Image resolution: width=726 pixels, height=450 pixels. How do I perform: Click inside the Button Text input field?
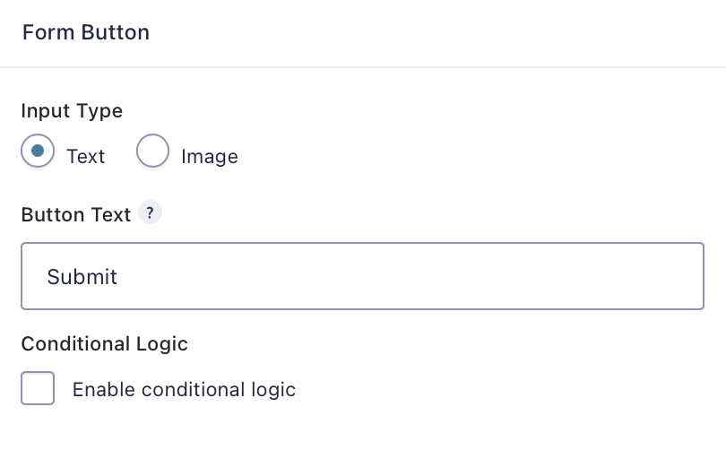362,276
